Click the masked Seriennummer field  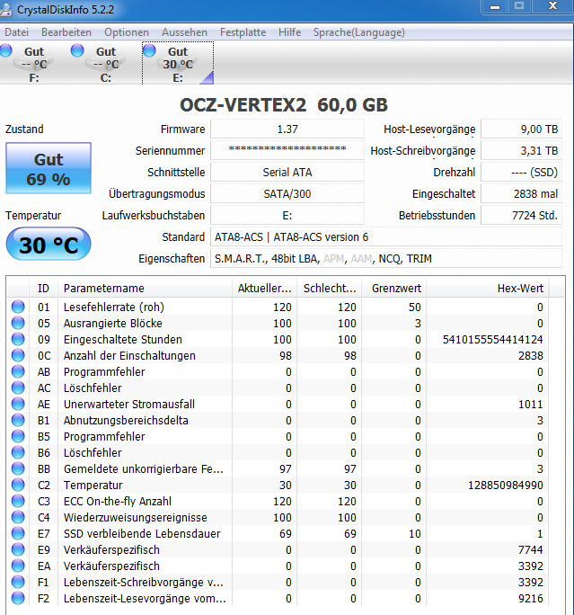[x=287, y=151]
